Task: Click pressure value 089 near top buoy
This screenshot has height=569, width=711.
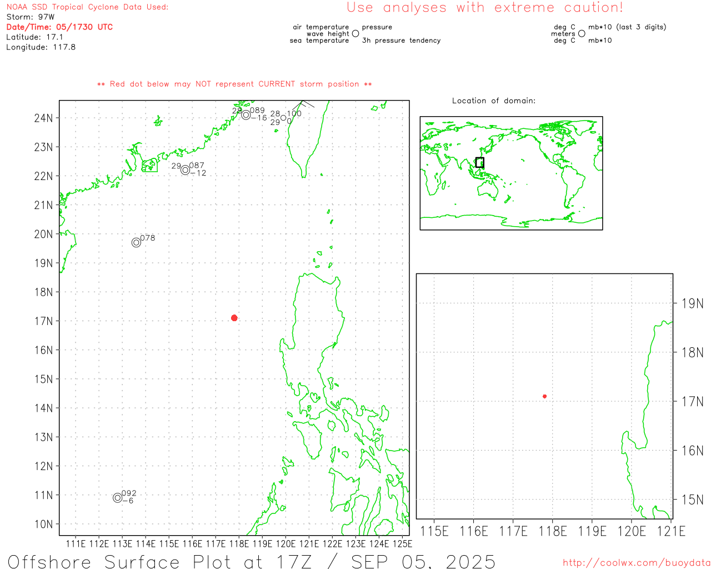Action: [x=258, y=111]
